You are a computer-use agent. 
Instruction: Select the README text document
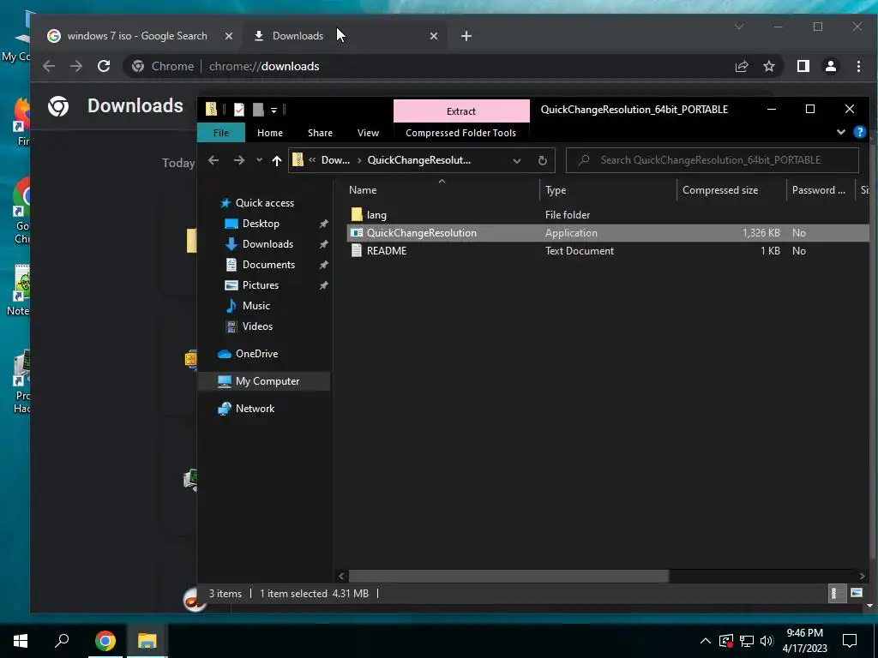coord(387,251)
